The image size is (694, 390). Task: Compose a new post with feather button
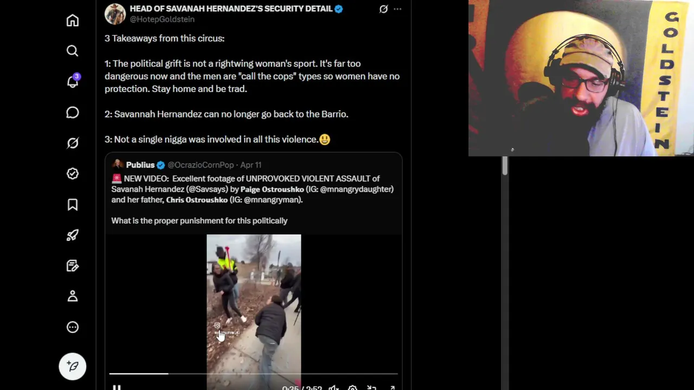point(73,366)
